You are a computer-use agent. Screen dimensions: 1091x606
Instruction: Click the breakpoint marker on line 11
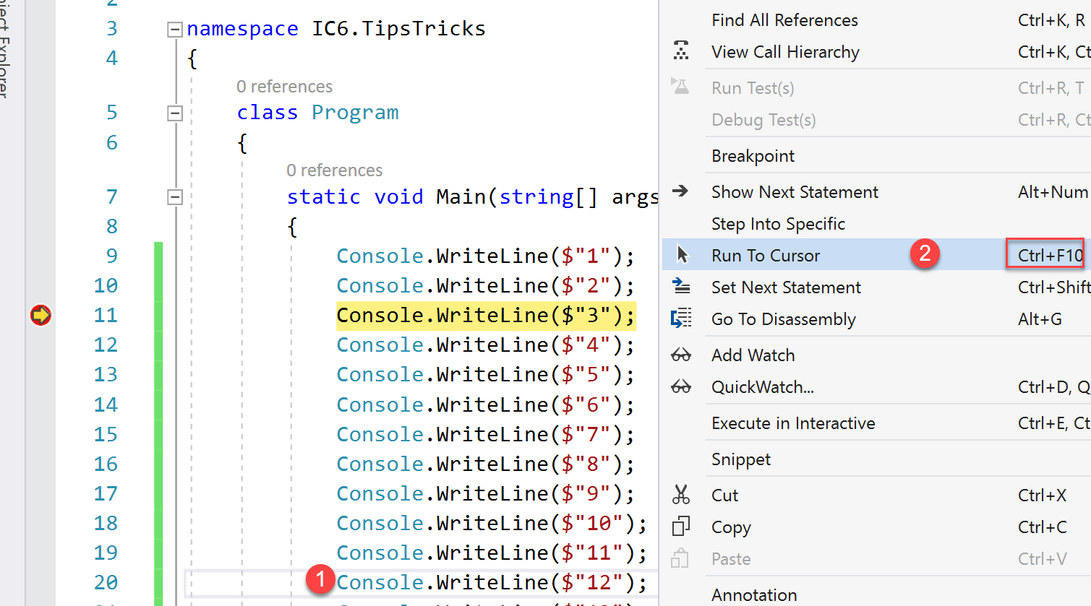40,315
